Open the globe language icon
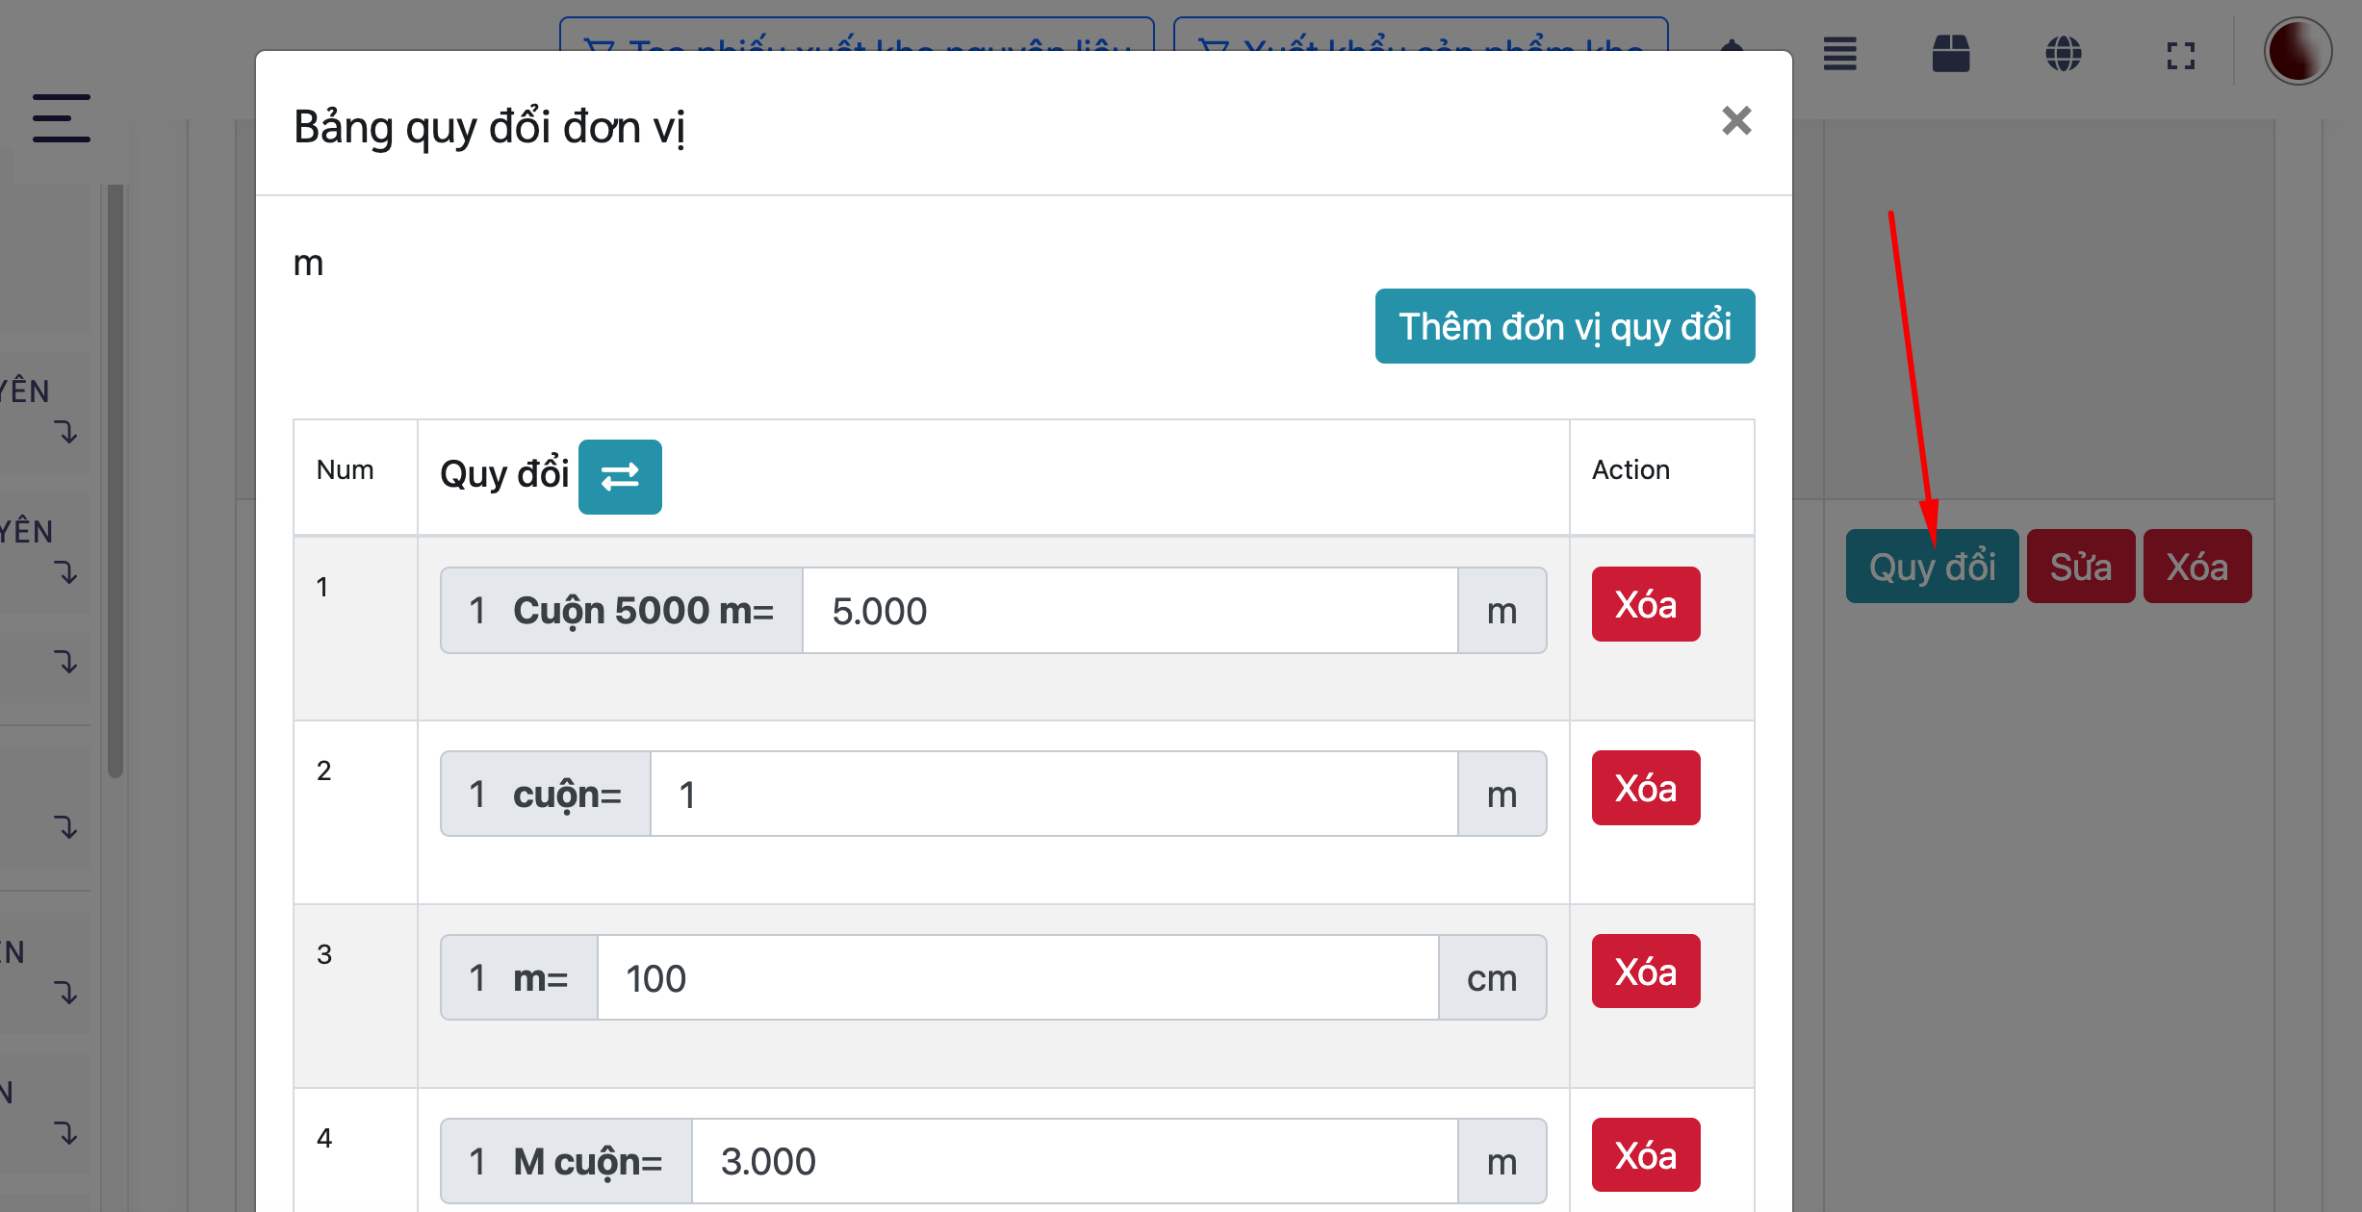This screenshot has width=2362, height=1212. (x=2064, y=54)
